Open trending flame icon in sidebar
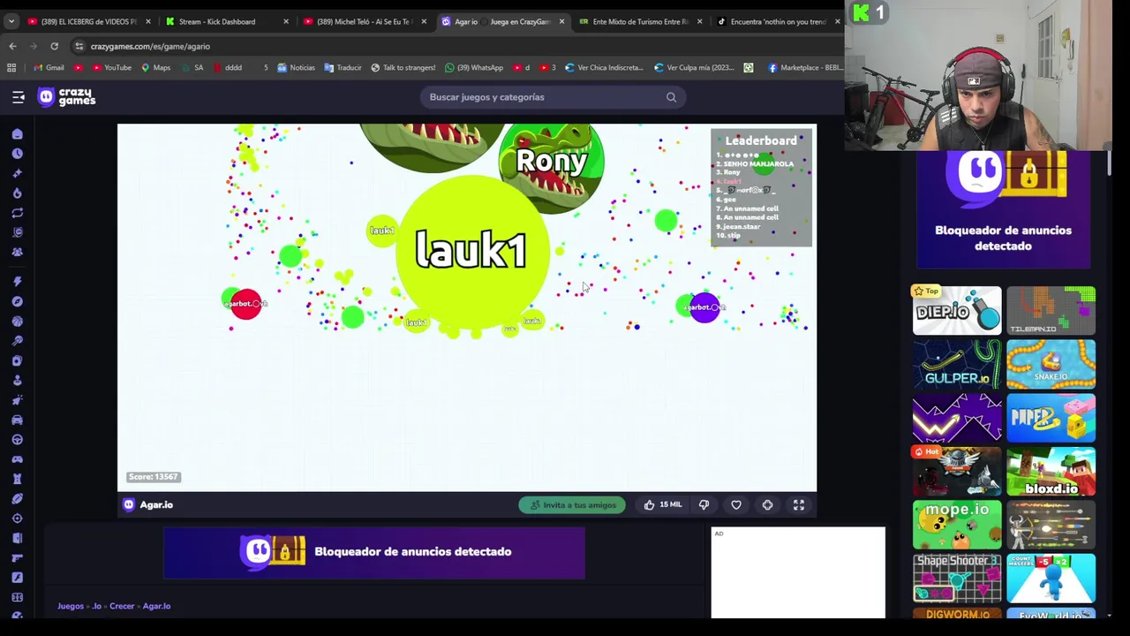 (x=17, y=193)
